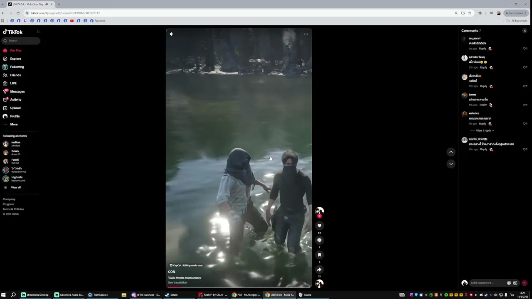The width and height of the screenshot is (532, 299).
Task: Open Windows taskbar search
Action: click(x=13, y=295)
